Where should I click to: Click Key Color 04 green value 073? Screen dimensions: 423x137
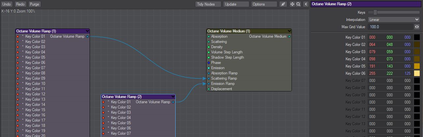point(390,59)
